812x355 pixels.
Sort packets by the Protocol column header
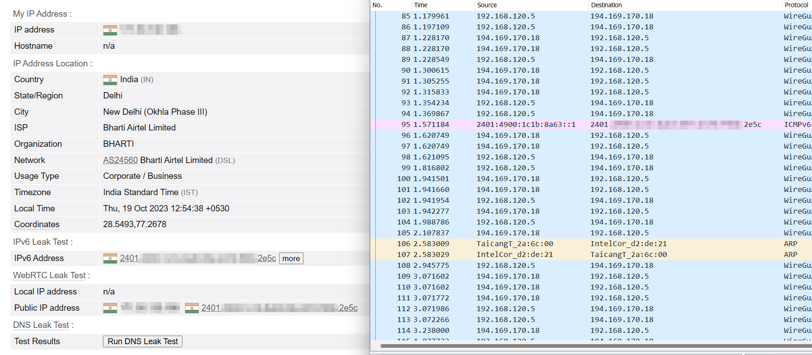[797, 5]
